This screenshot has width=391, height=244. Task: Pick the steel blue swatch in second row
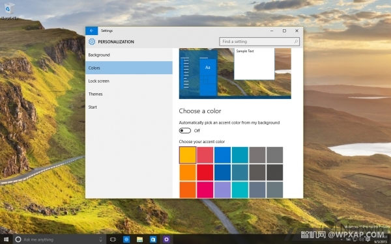tap(240, 172)
